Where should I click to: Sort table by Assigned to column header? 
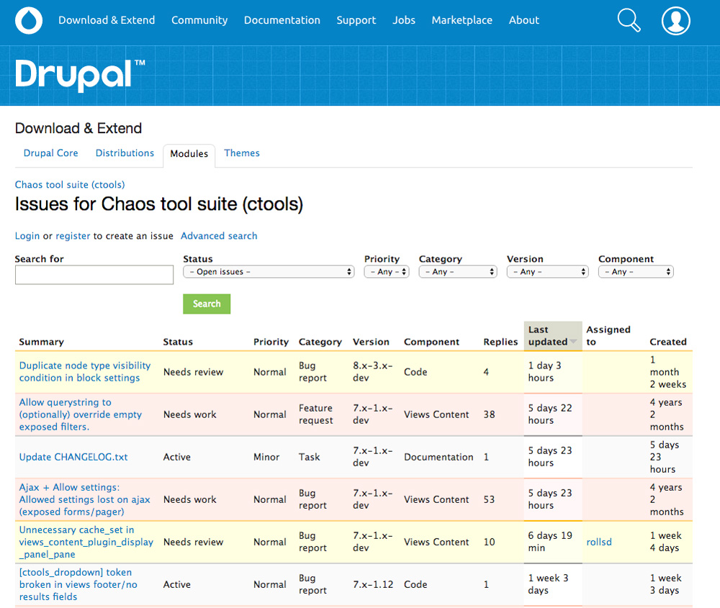[x=608, y=336]
